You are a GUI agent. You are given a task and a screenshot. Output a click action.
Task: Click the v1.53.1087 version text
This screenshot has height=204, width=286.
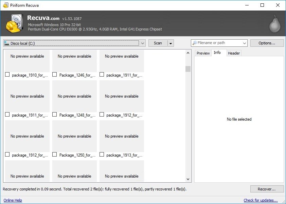click(72, 19)
